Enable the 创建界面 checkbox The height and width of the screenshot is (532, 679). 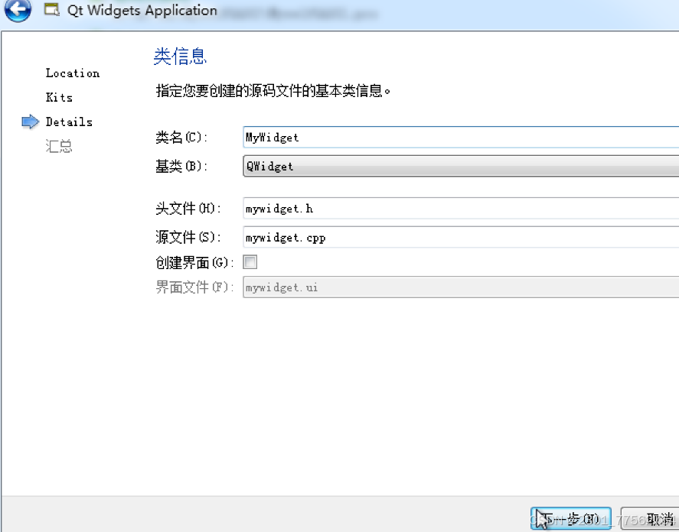click(x=250, y=261)
